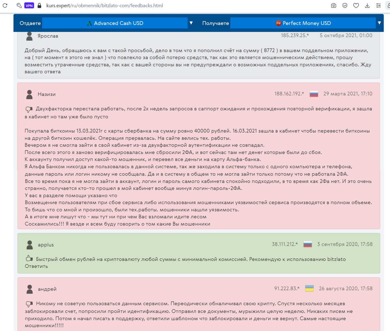
Task: Click Ответить under applus review
Action: tap(36, 266)
